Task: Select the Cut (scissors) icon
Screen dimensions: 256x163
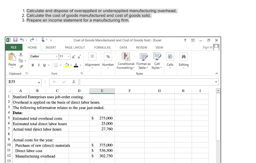Action: click(x=20, y=55)
